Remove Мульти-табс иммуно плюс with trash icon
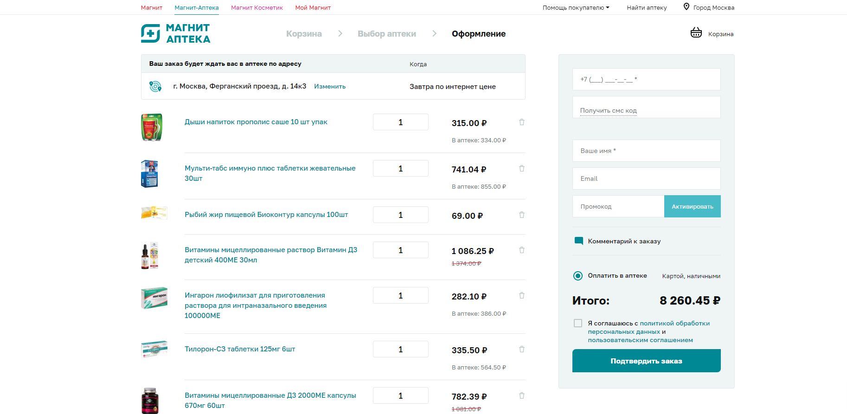Screen dimensions: 847x414 tap(522, 168)
